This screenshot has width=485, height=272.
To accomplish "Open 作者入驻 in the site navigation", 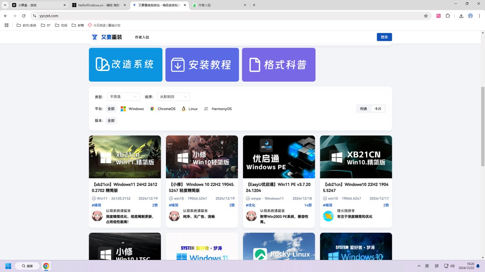I will click(x=142, y=37).
